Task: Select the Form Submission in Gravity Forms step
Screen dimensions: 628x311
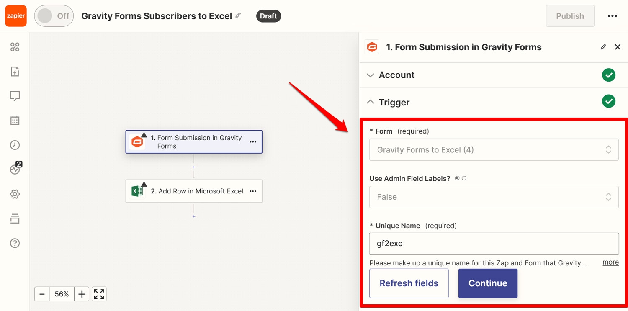Action: pos(194,142)
